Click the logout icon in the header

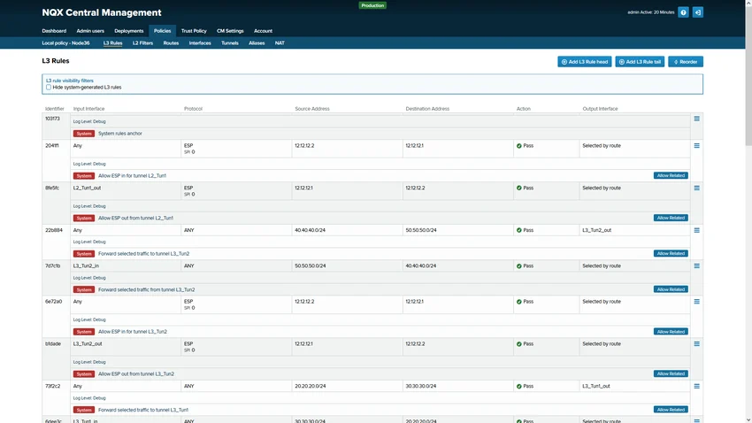(x=697, y=12)
